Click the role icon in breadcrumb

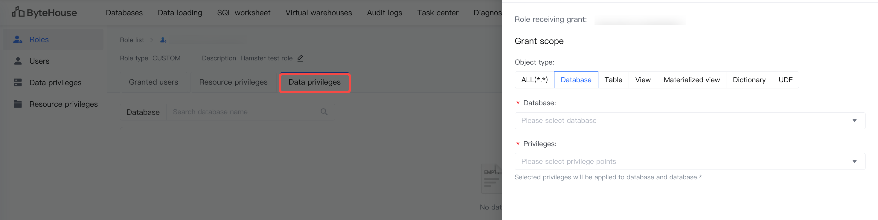[x=163, y=40]
